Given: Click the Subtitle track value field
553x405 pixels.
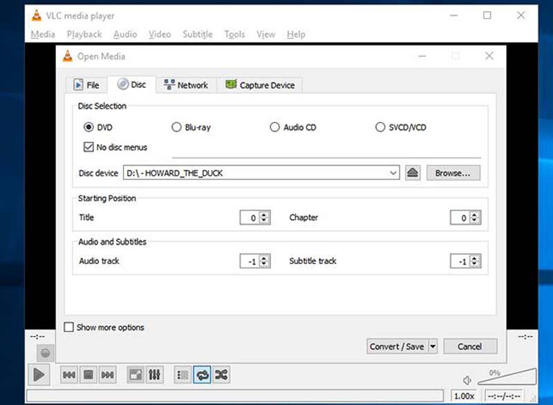Looking at the screenshot, I should 460,261.
